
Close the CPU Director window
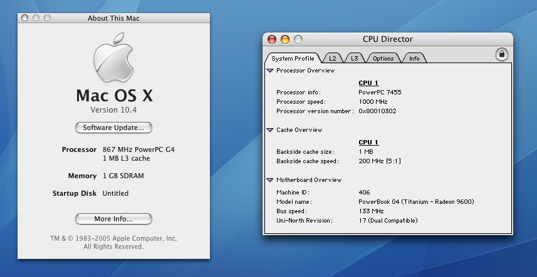pos(272,39)
